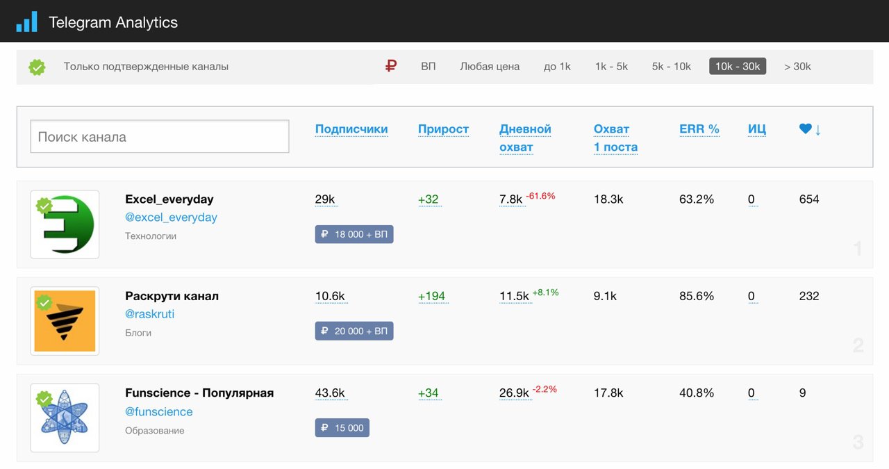Sort by Дневной охват column
Viewport: 889px width, 469px height.
(x=525, y=138)
